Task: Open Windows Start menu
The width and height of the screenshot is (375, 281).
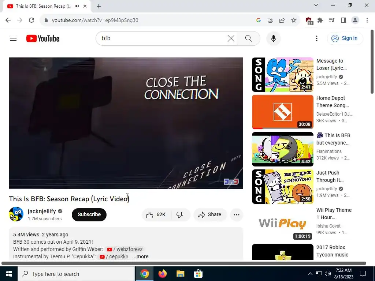Action: pyautogui.click(x=9, y=274)
